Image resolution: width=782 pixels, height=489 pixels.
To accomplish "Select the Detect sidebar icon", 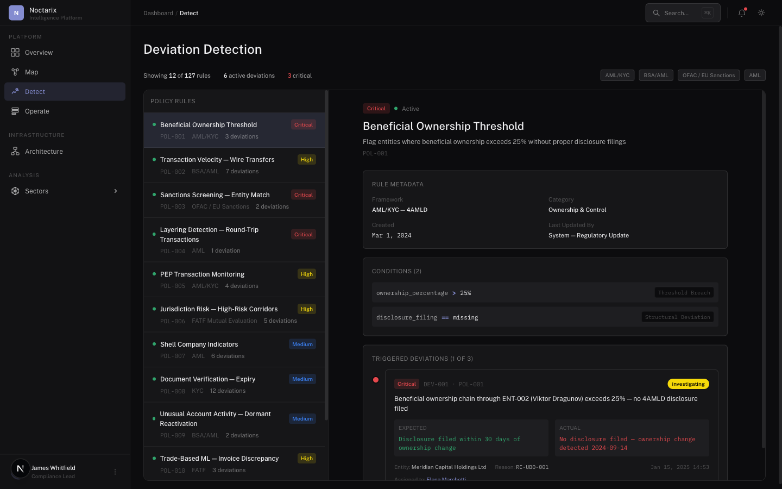I will click(x=15, y=92).
